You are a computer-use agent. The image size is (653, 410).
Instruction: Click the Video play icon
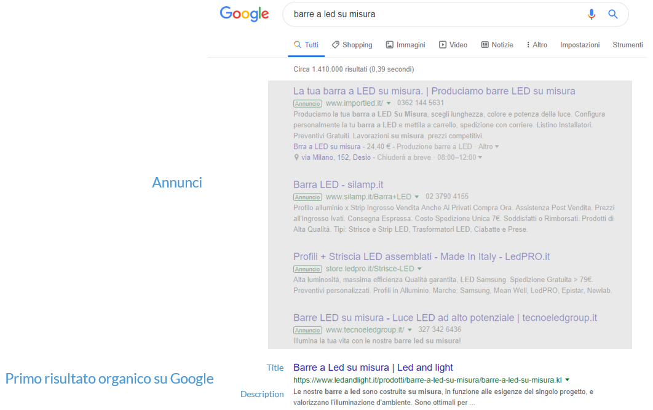(443, 44)
